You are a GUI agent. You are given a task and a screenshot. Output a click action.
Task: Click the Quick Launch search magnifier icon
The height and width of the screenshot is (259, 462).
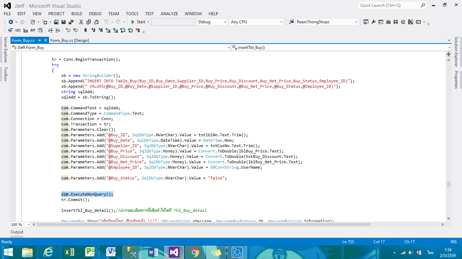tap(423, 5)
